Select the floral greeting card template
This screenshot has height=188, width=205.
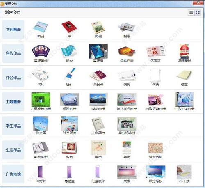155,148
